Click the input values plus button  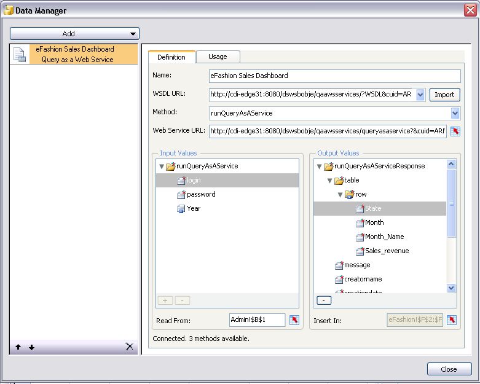click(x=165, y=300)
